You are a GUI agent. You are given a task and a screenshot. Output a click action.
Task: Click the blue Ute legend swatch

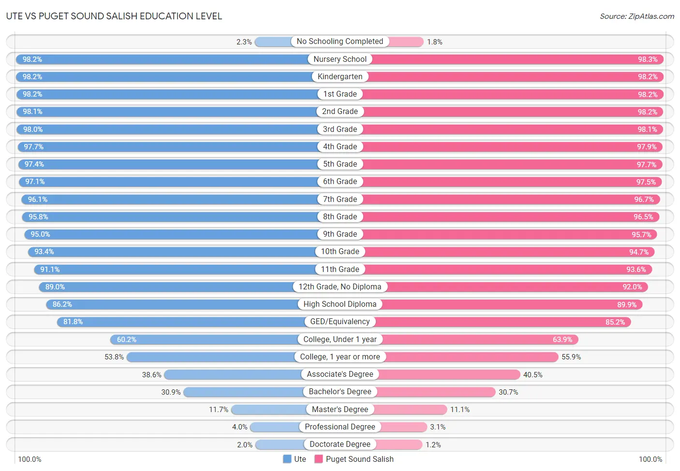pos(287,459)
